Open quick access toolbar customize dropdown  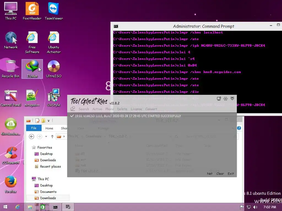click(x=48, y=121)
